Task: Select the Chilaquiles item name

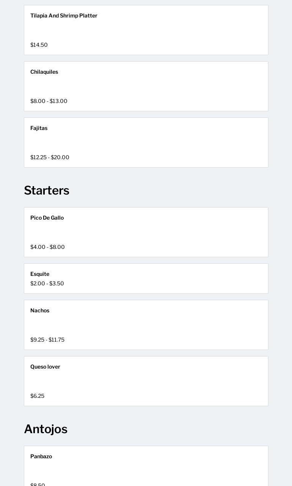Action: pos(44,72)
